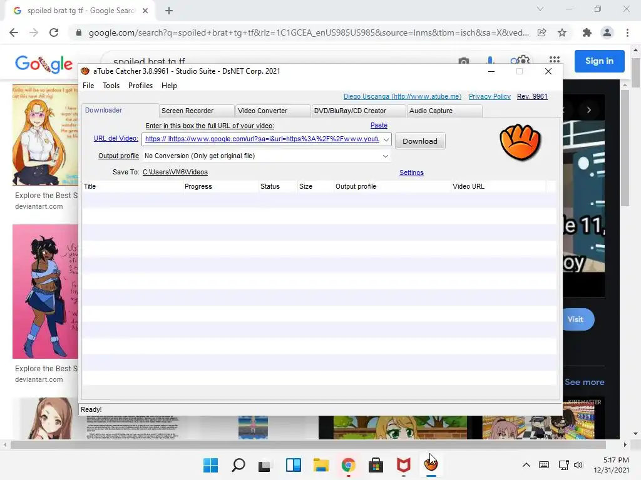Switch to Screen Recorder tab
The width and height of the screenshot is (641, 480).
click(x=197, y=111)
